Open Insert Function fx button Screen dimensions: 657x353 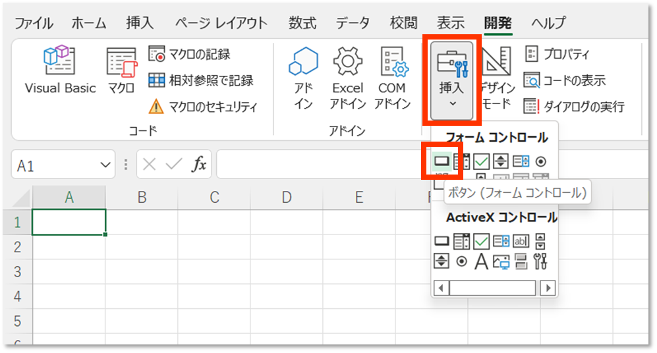(x=199, y=165)
